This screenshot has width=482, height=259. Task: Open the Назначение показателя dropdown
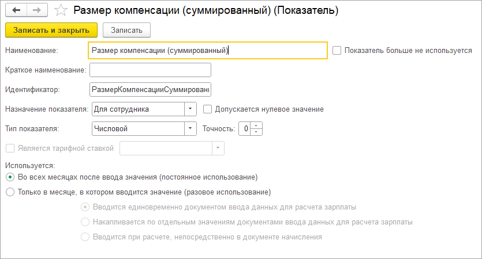click(x=190, y=109)
